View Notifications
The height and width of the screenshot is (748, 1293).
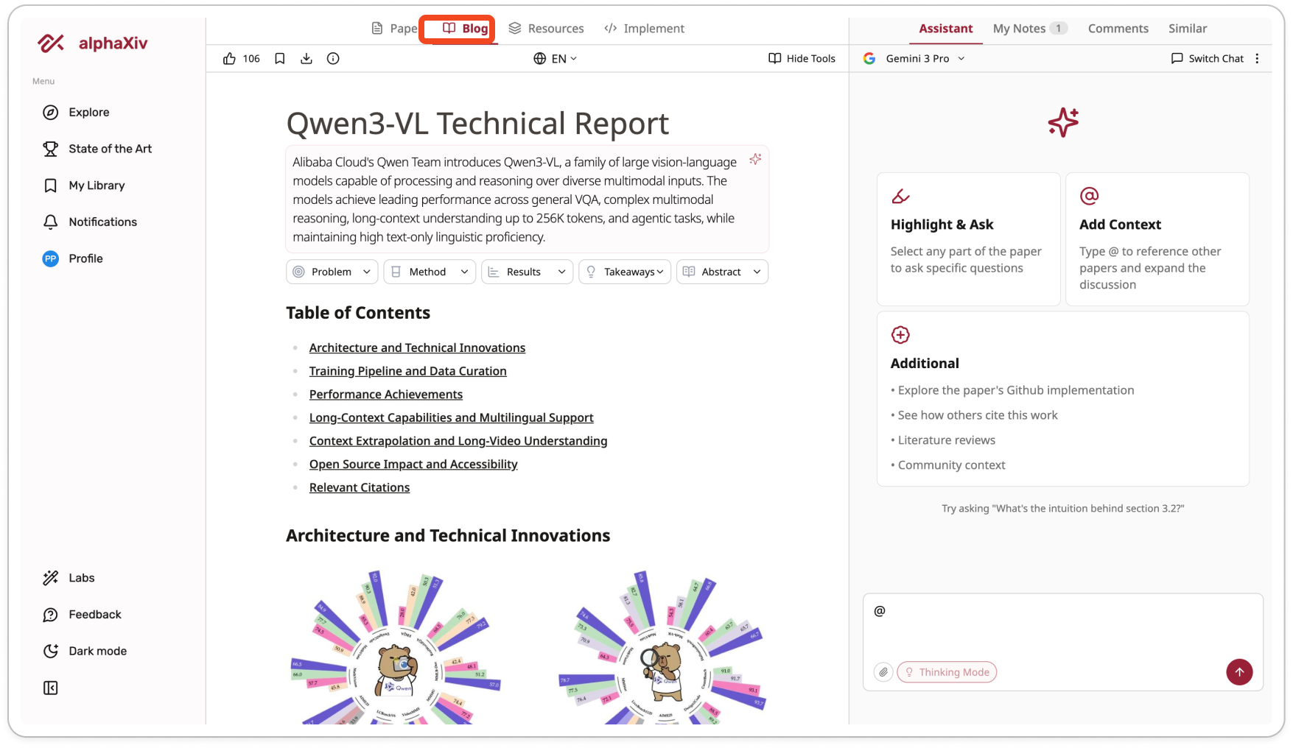point(90,222)
